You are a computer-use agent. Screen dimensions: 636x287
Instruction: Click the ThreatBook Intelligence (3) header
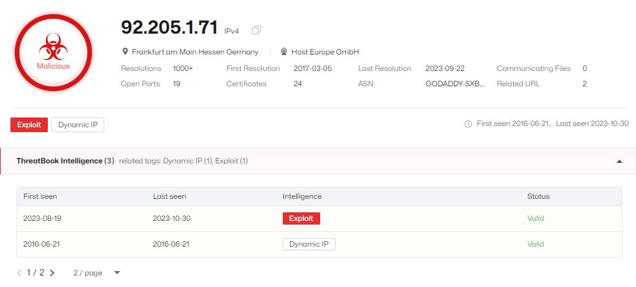click(65, 161)
